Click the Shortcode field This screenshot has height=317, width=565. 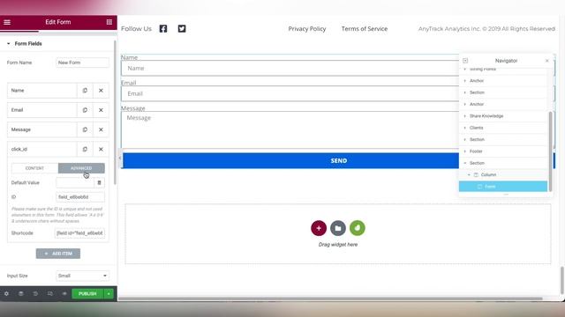[x=79, y=233]
